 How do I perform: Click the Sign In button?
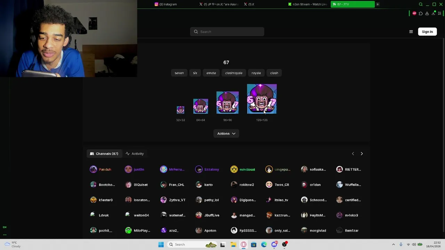pyautogui.click(x=427, y=32)
